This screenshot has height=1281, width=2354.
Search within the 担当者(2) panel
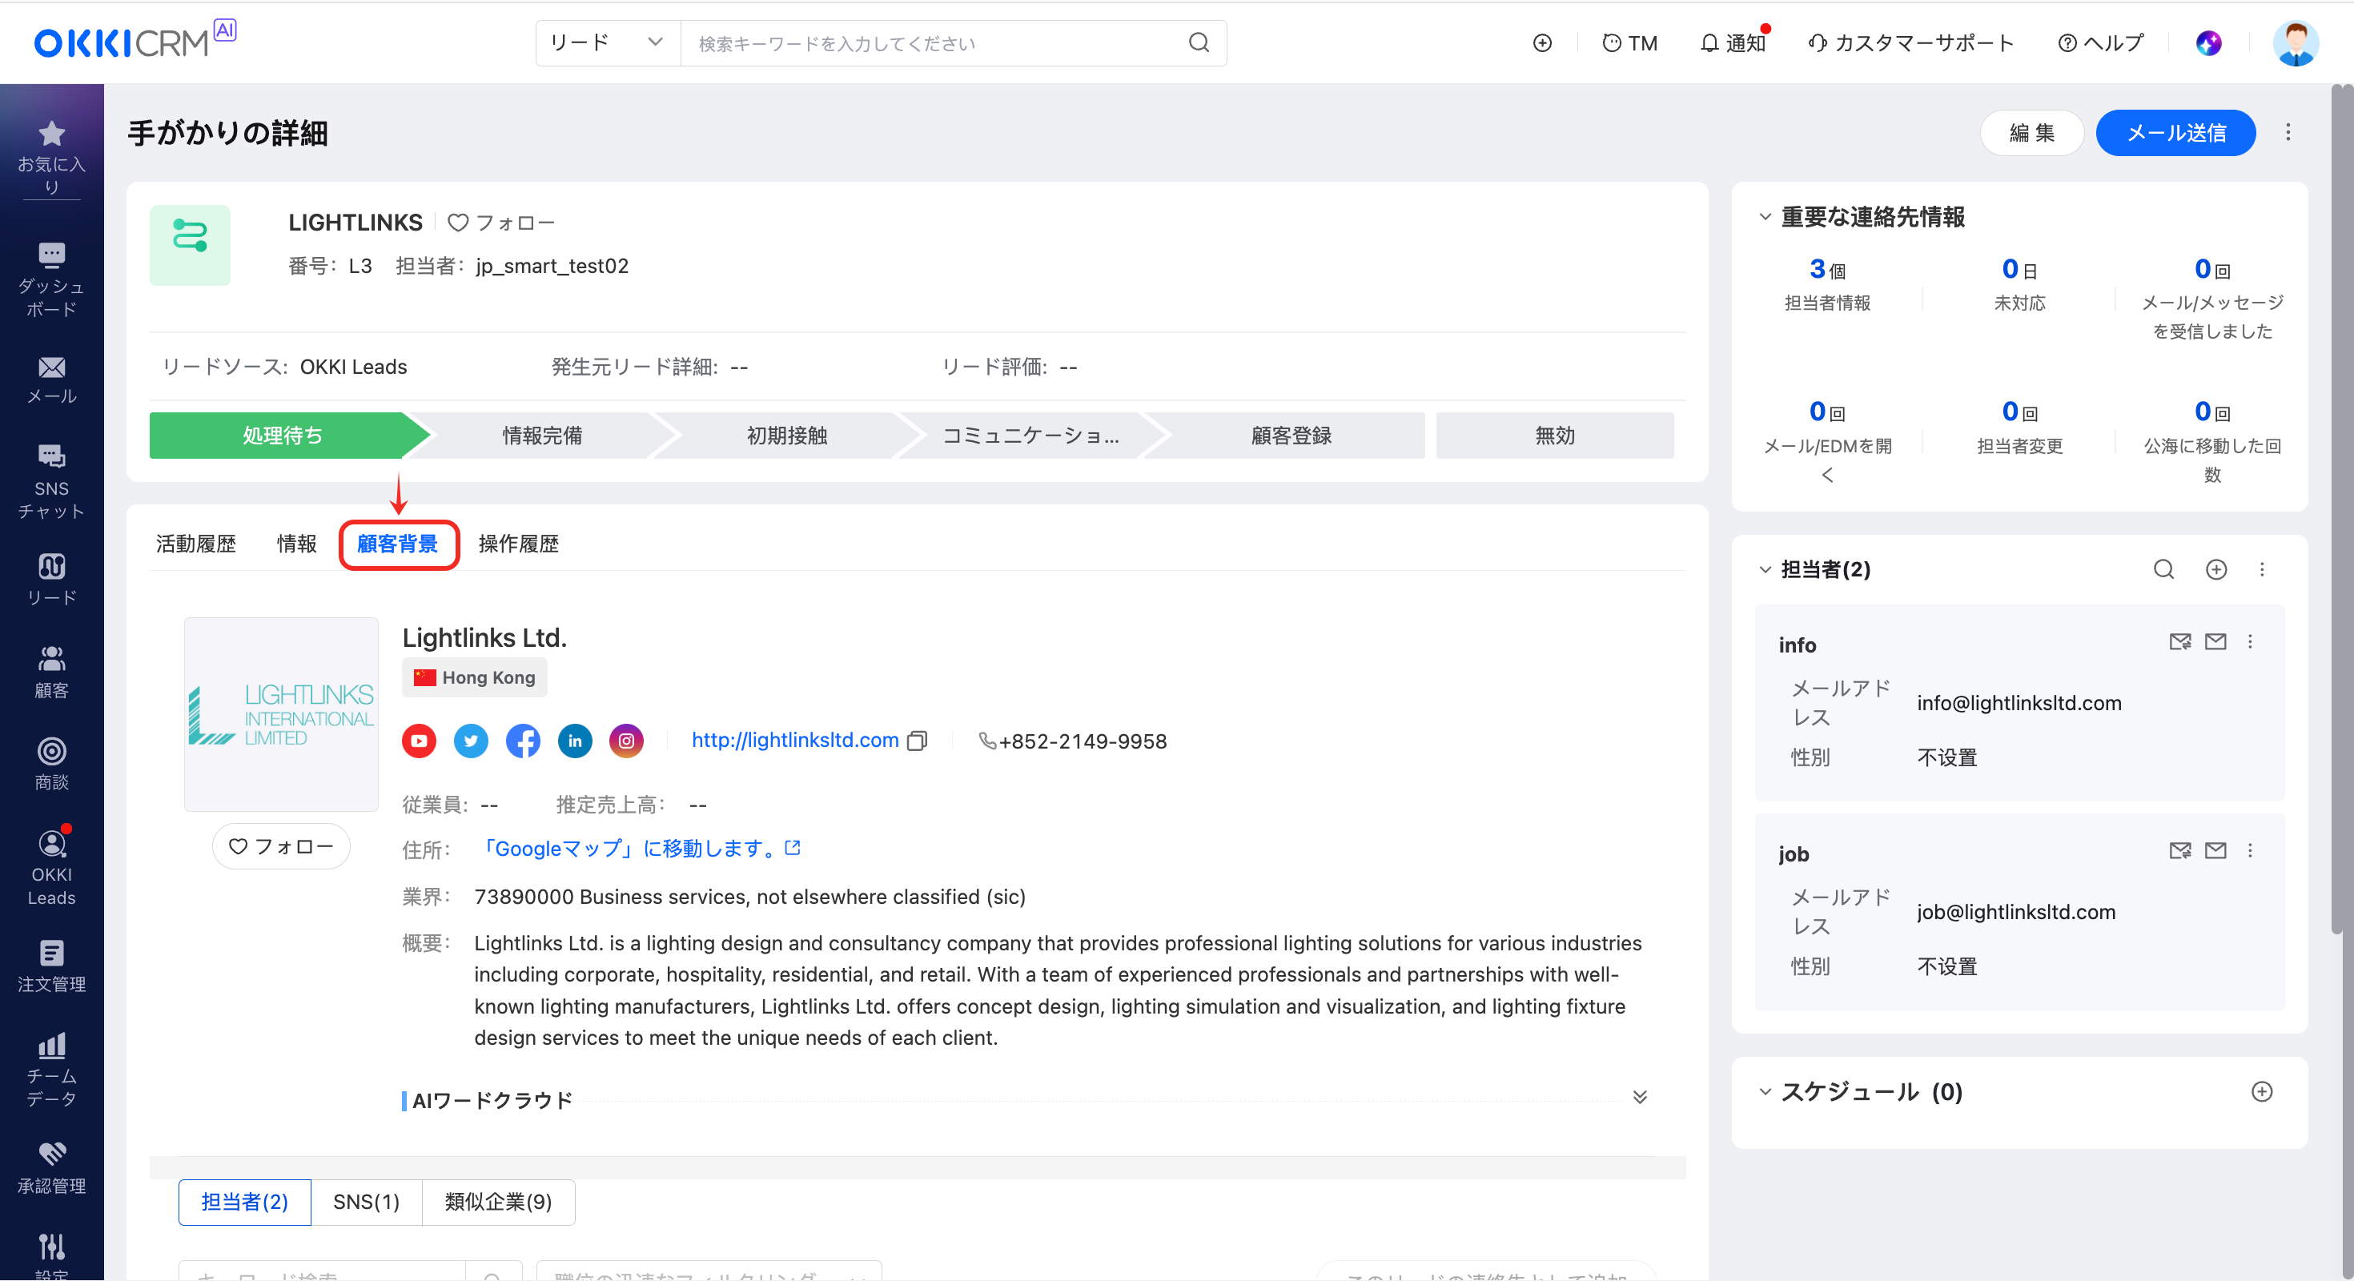pyautogui.click(x=2164, y=569)
